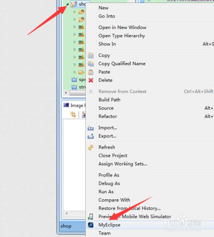This screenshot has width=214, height=237.
Task: Click the 'sho' project icon in the tree
Action: (74, 4)
